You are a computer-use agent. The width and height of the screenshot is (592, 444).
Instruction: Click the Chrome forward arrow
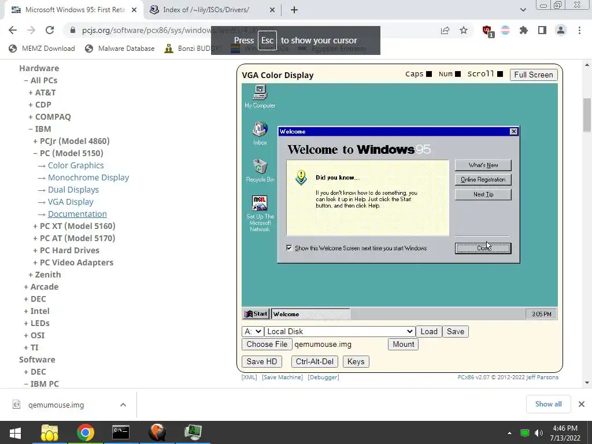pos(31,30)
